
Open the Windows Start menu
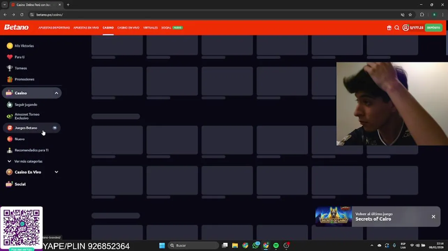coord(162,245)
